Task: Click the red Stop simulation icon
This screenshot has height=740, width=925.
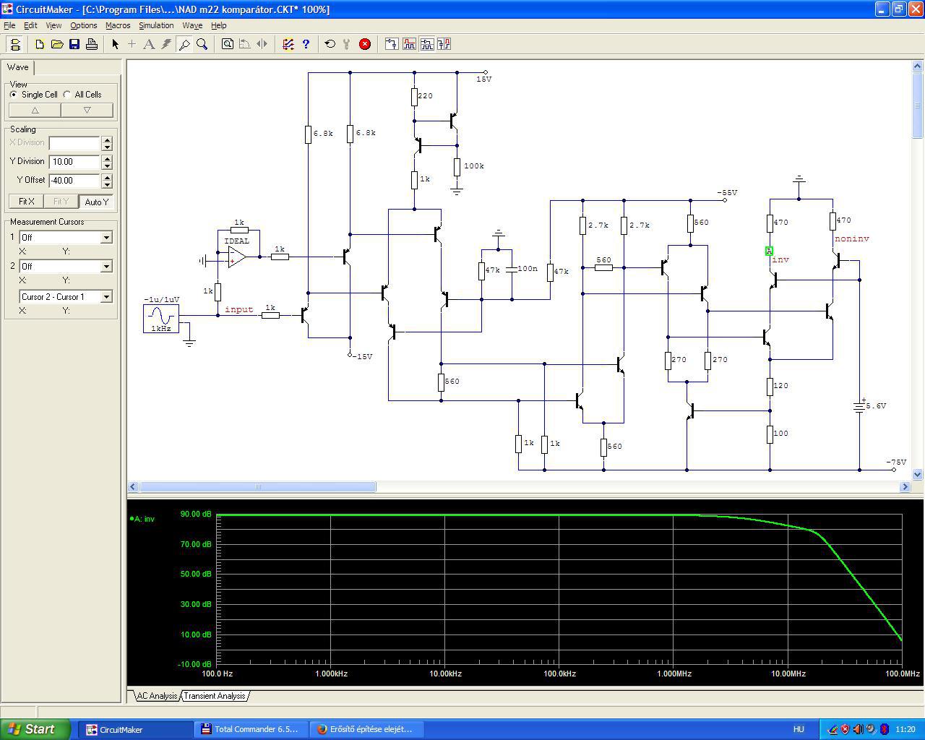Action: pyautogui.click(x=365, y=44)
